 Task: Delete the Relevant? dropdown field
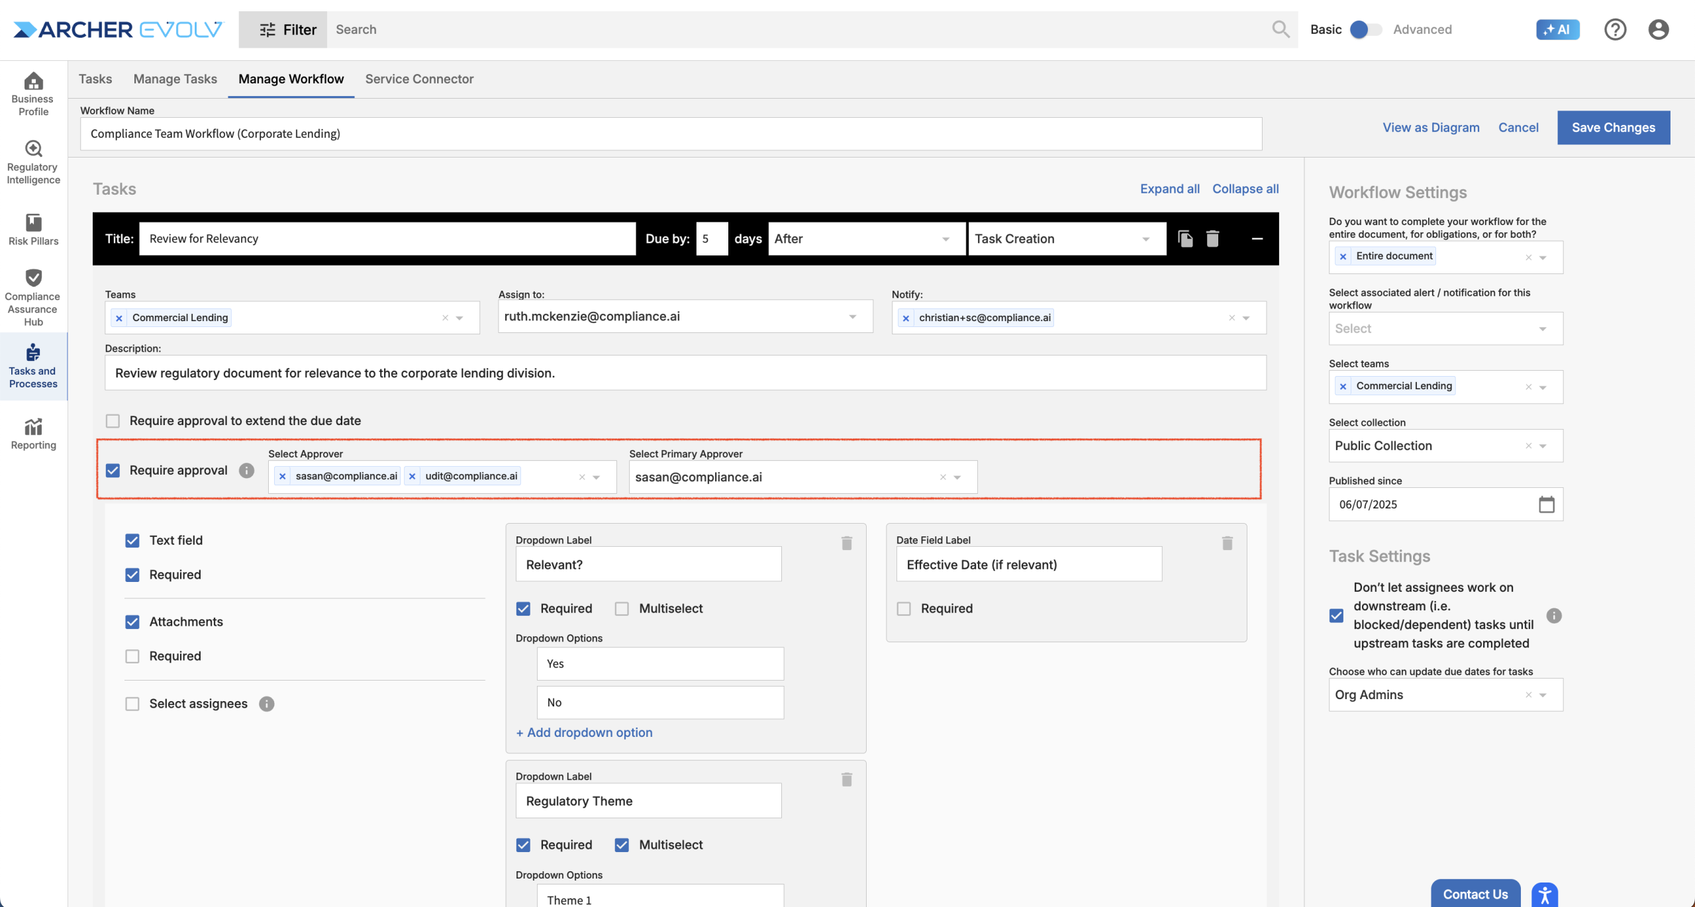tap(846, 544)
